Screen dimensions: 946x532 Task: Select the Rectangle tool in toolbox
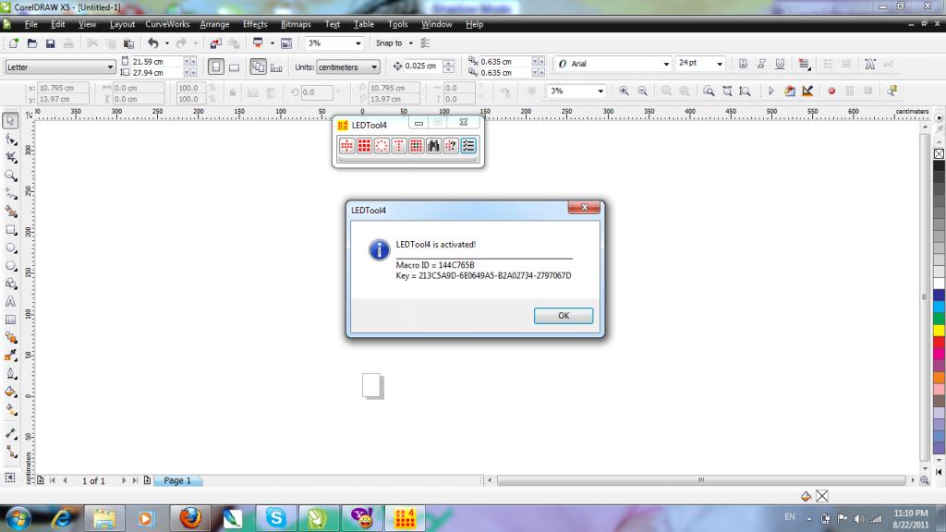[10, 230]
